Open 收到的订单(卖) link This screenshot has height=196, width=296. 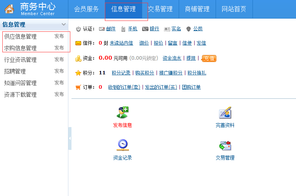(124, 87)
